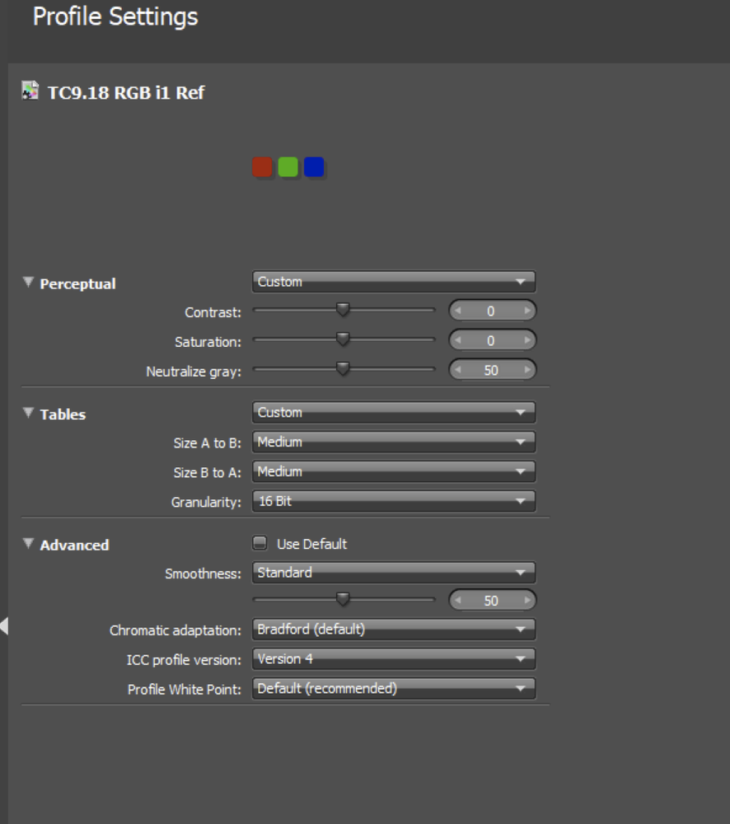
Task: Open the Size A to B dropdown
Action: click(393, 442)
